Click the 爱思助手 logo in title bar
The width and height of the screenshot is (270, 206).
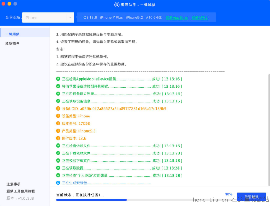(117, 5)
